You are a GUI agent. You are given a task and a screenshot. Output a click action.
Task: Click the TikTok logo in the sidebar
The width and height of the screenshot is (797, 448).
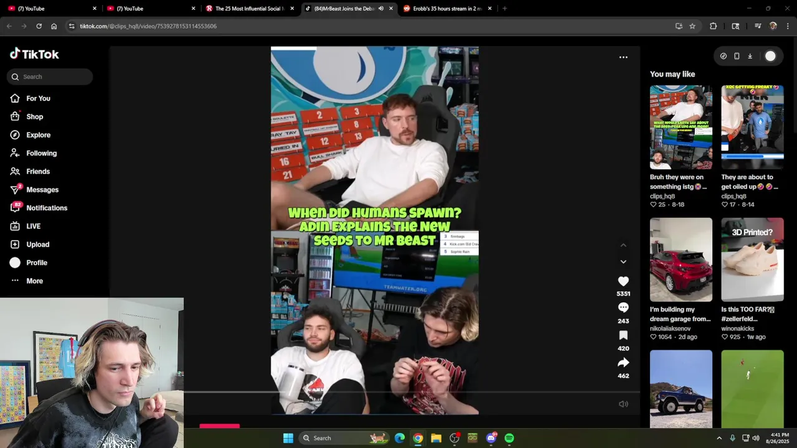[34, 54]
